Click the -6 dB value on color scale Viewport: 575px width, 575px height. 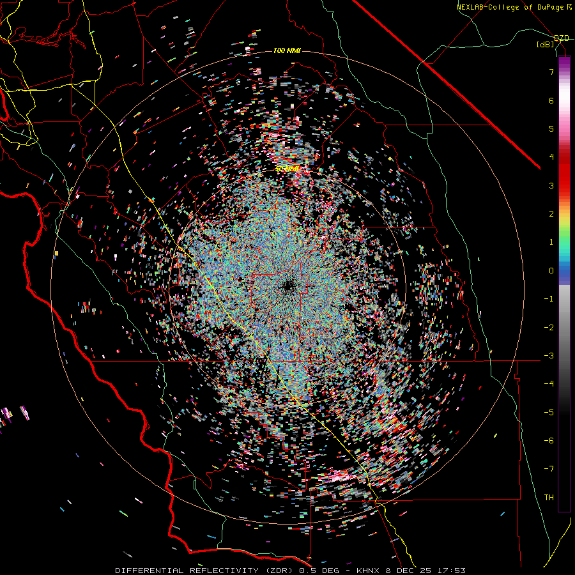pyautogui.click(x=549, y=441)
